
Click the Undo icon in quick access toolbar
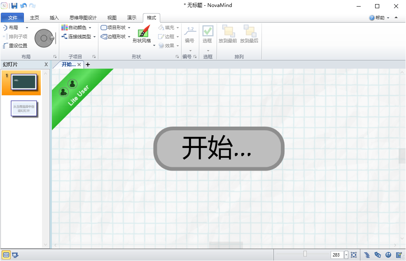pos(23,5)
